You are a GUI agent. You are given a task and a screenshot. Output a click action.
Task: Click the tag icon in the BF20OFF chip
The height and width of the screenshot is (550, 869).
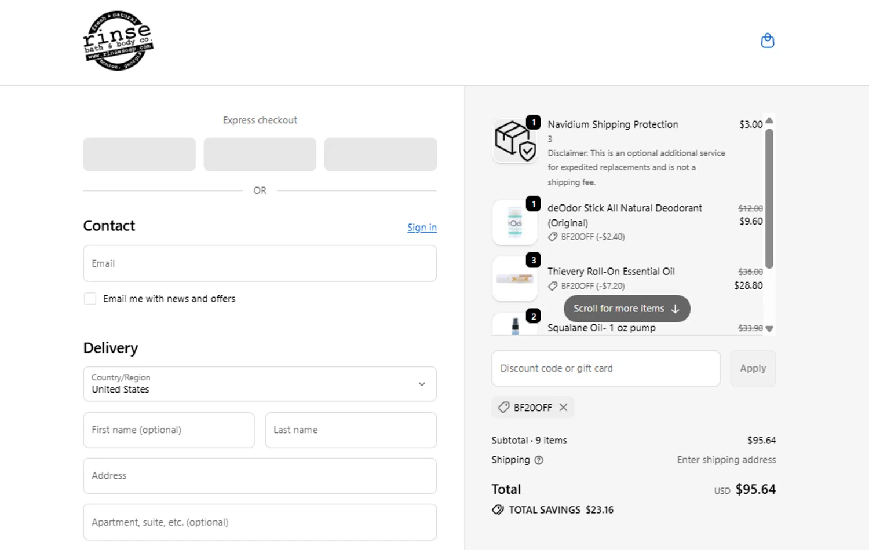503,408
